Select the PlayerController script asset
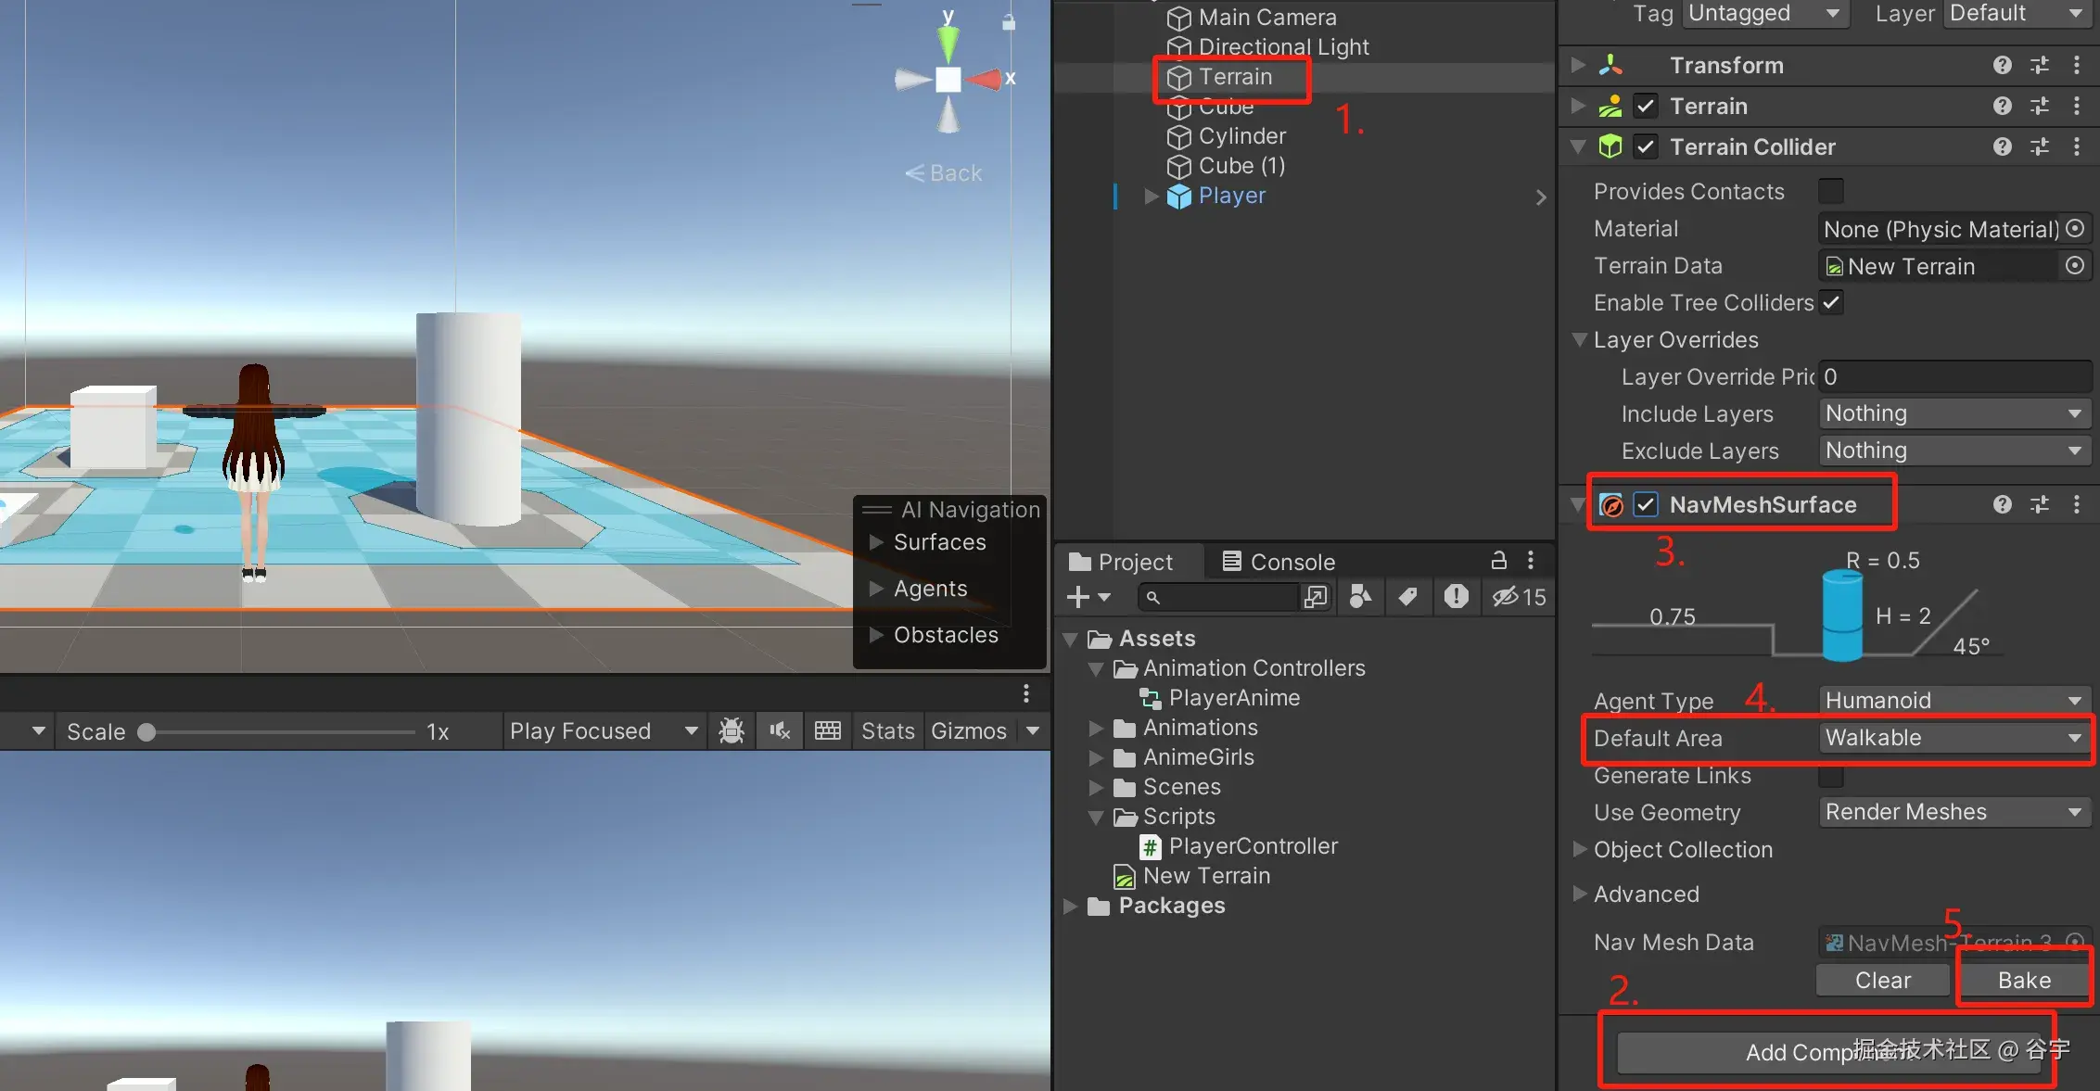This screenshot has height=1091, width=2100. pos(1253,845)
